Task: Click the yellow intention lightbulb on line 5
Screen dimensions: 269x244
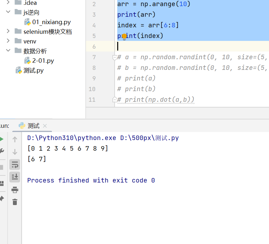Action: tap(124, 37)
